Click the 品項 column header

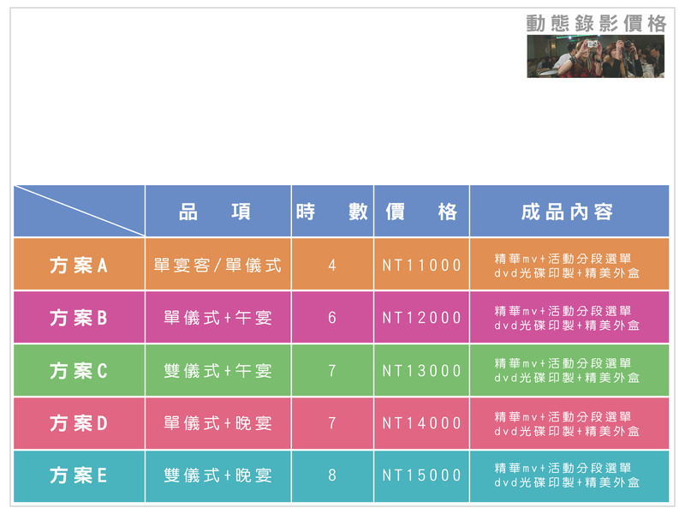click(218, 211)
